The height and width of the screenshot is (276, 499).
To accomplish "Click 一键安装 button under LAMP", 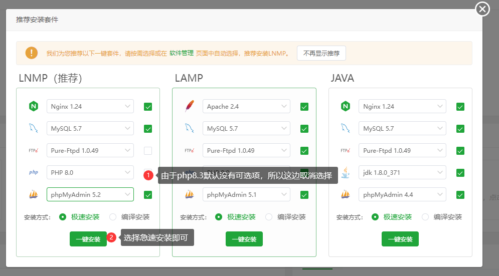I will tap(244, 239).
